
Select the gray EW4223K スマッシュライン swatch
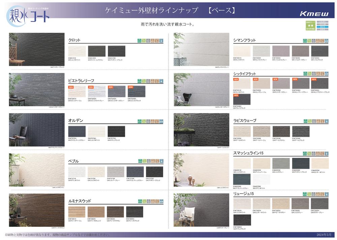(x=281, y=163)
